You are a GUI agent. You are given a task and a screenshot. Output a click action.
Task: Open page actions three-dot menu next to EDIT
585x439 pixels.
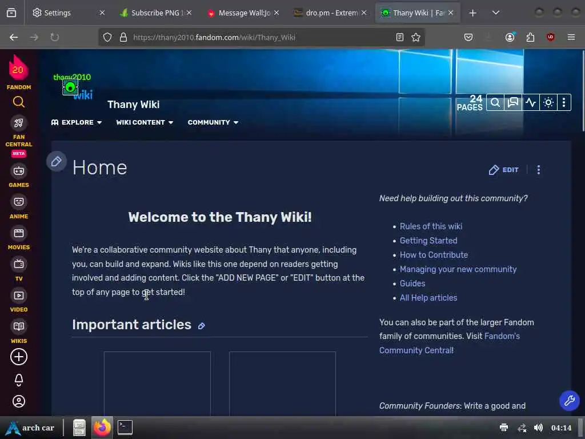coord(538,170)
